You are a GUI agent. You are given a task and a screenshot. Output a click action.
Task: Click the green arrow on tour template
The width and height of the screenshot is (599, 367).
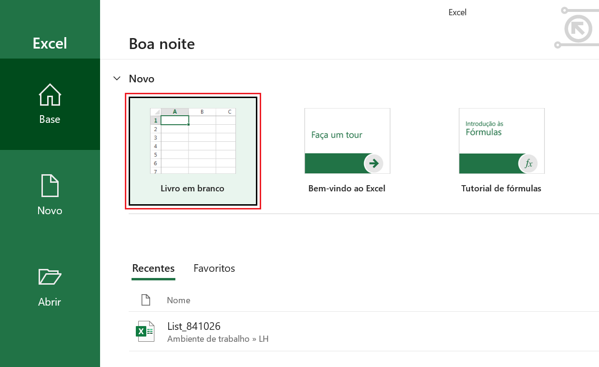(x=374, y=164)
